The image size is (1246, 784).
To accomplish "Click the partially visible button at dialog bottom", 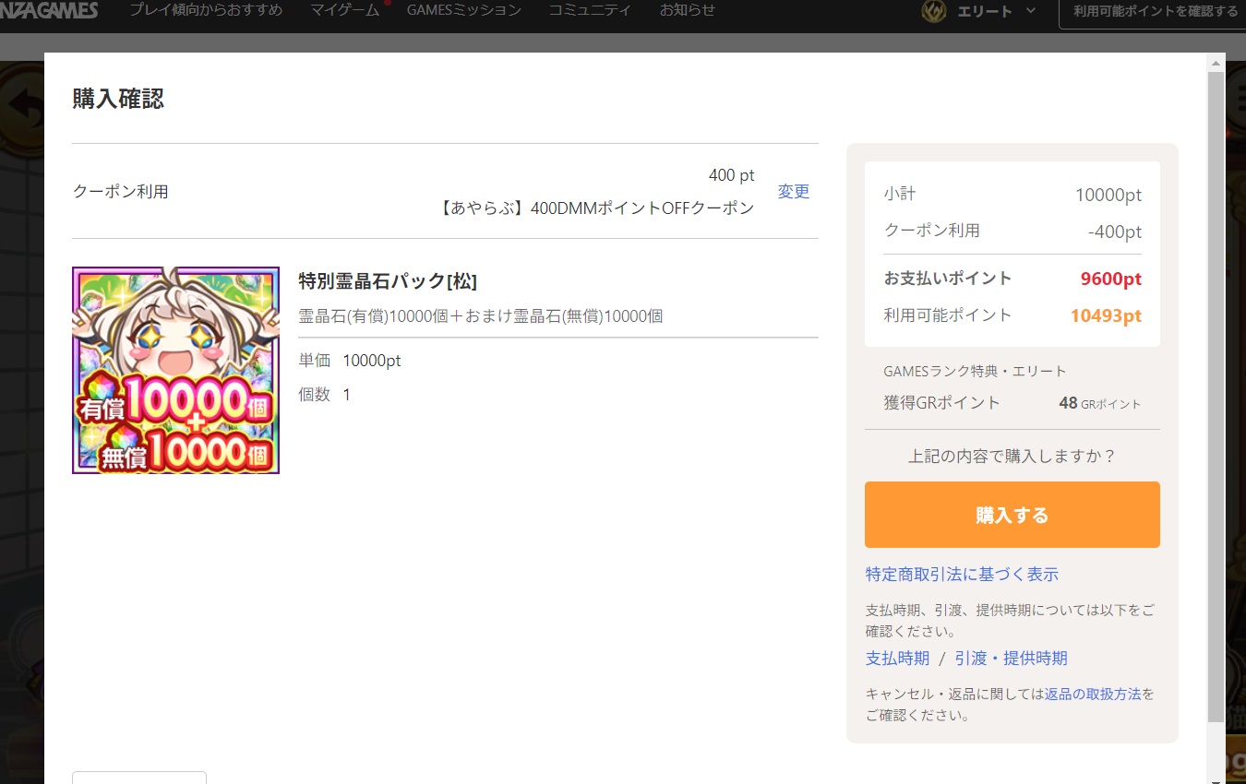I will (x=138, y=777).
